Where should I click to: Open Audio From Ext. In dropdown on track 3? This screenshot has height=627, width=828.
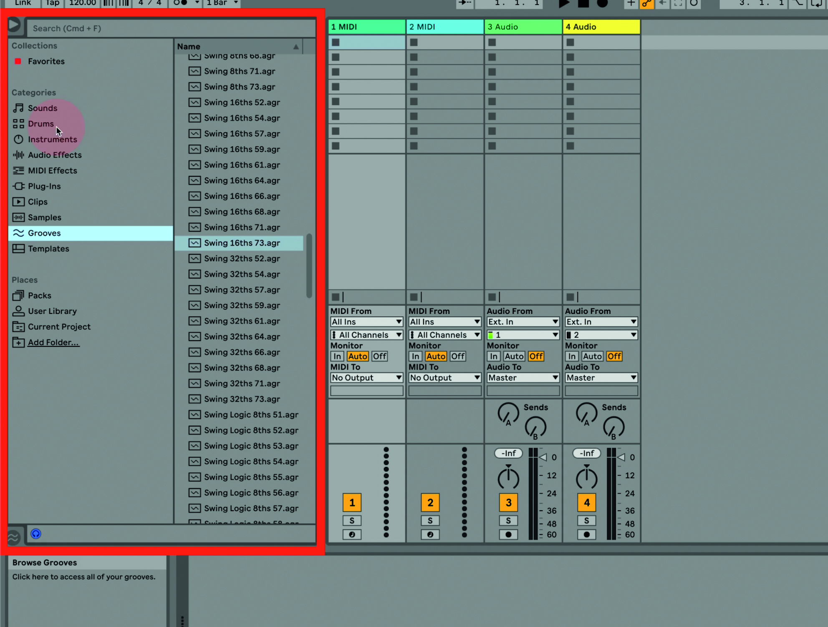(523, 322)
